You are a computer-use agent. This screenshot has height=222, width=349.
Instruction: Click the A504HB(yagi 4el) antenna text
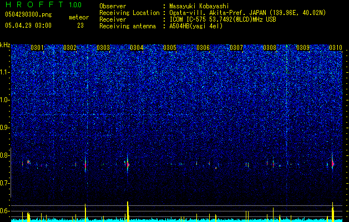196,26
